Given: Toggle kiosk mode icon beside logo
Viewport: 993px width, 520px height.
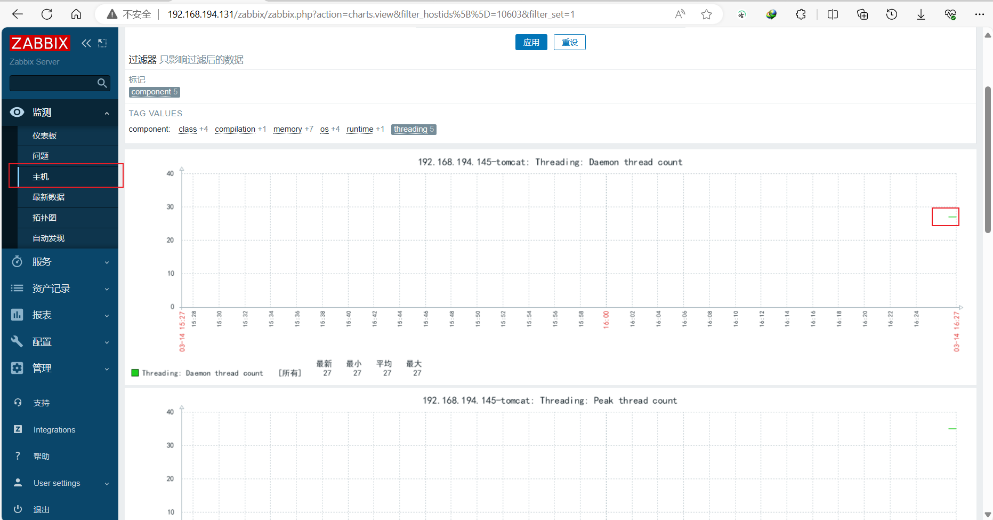Looking at the screenshot, I should [x=102, y=43].
